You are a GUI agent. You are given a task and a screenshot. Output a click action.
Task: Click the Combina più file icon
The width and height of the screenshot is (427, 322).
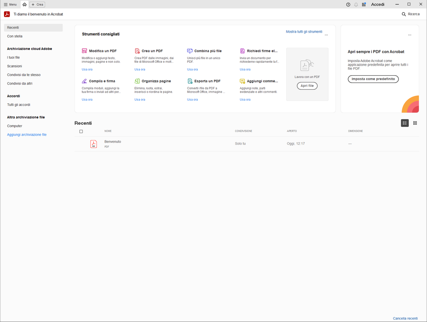(x=190, y=51)
